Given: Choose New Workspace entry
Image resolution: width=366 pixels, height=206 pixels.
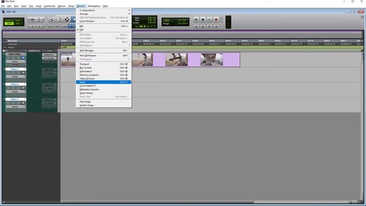Looking at the screenshot, I should (x=104, y=56).
